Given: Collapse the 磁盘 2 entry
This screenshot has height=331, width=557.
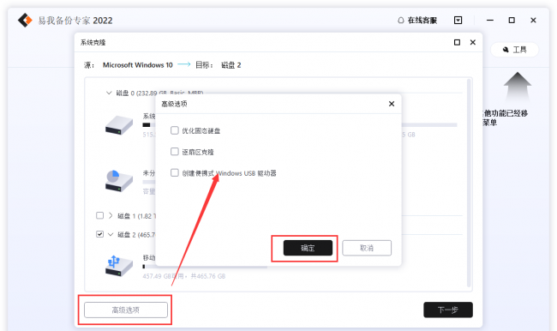Looking at the screenshot, I should click(111, 235).
